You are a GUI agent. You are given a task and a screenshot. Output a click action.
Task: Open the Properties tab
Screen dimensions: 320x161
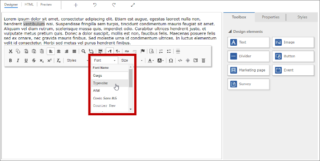point(271,17)
